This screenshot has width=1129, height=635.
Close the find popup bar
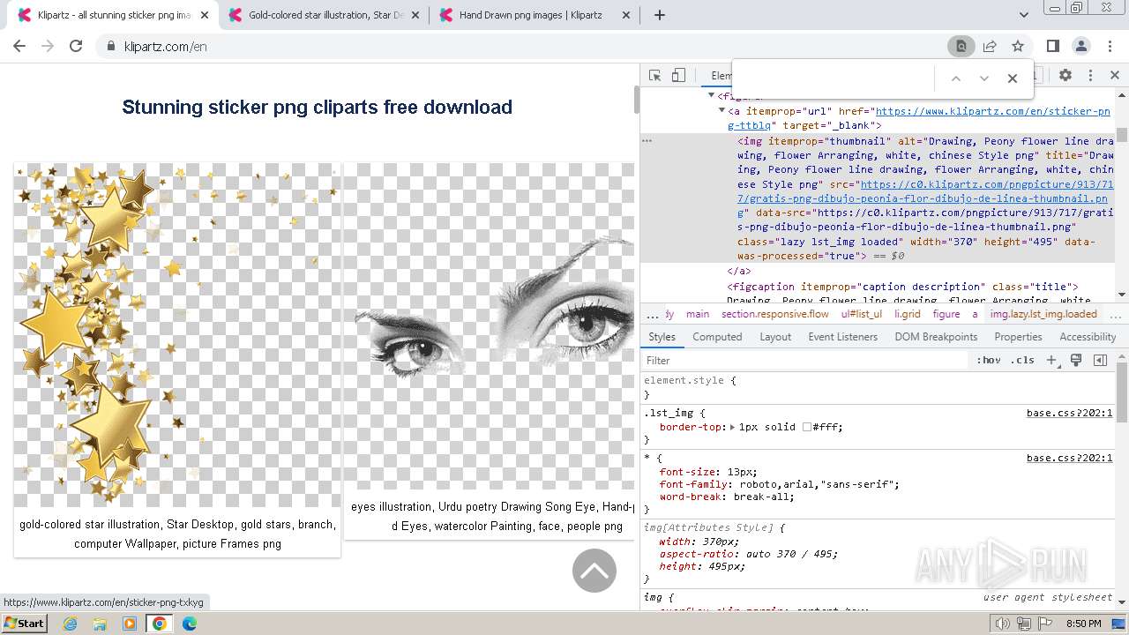[1013, 78]
